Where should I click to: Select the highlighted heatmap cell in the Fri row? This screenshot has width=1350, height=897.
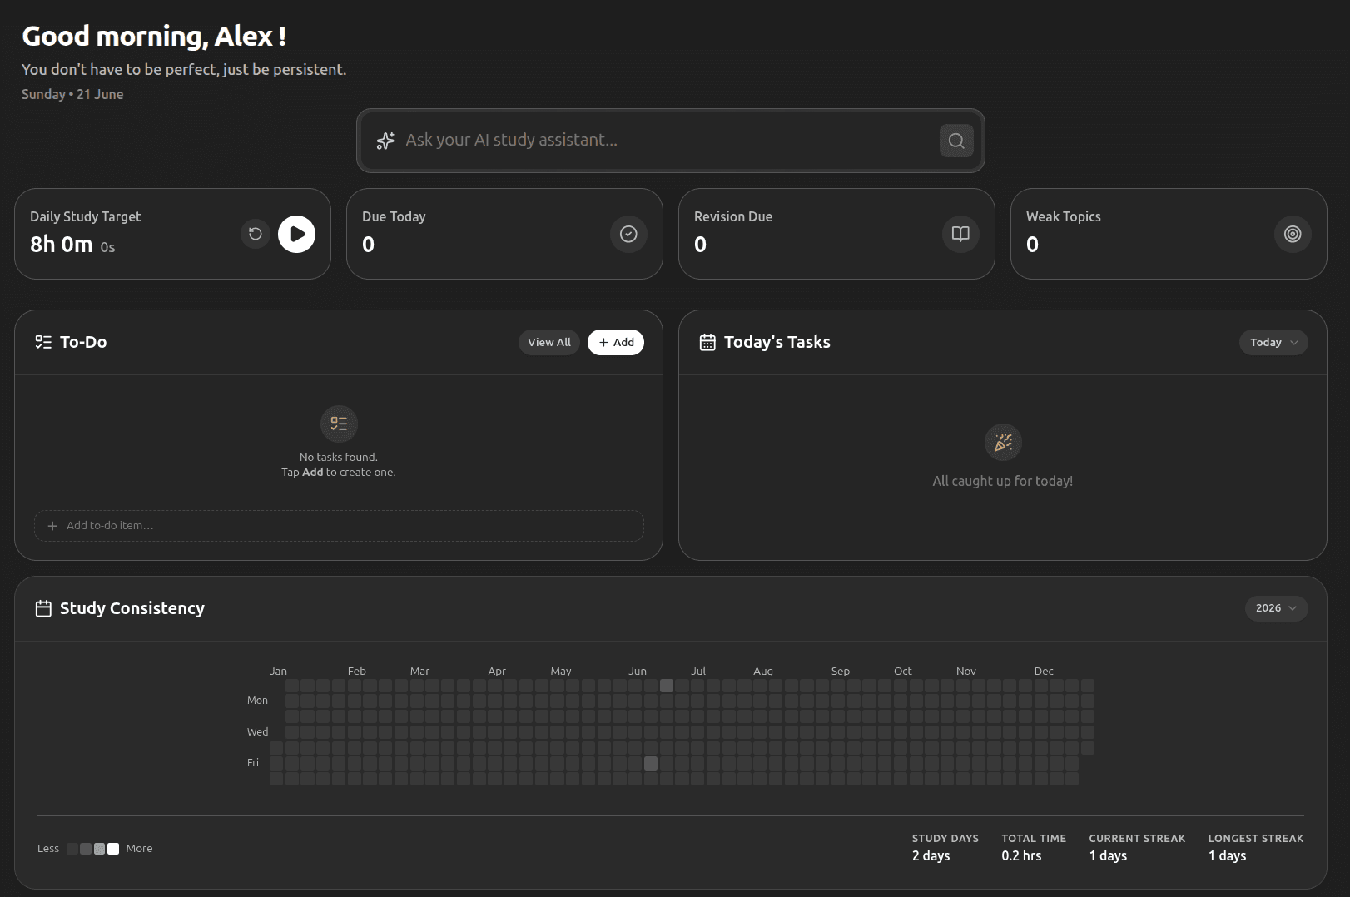[x=651, y=763]
